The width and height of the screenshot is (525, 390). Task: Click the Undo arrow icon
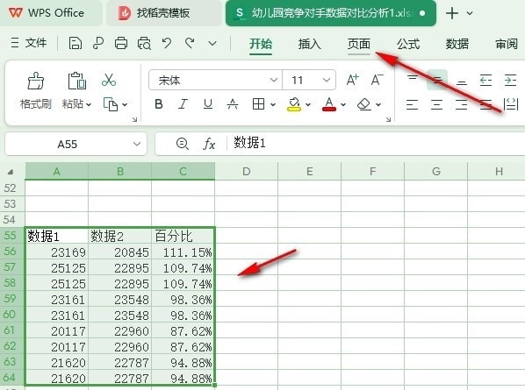point(167,44)
